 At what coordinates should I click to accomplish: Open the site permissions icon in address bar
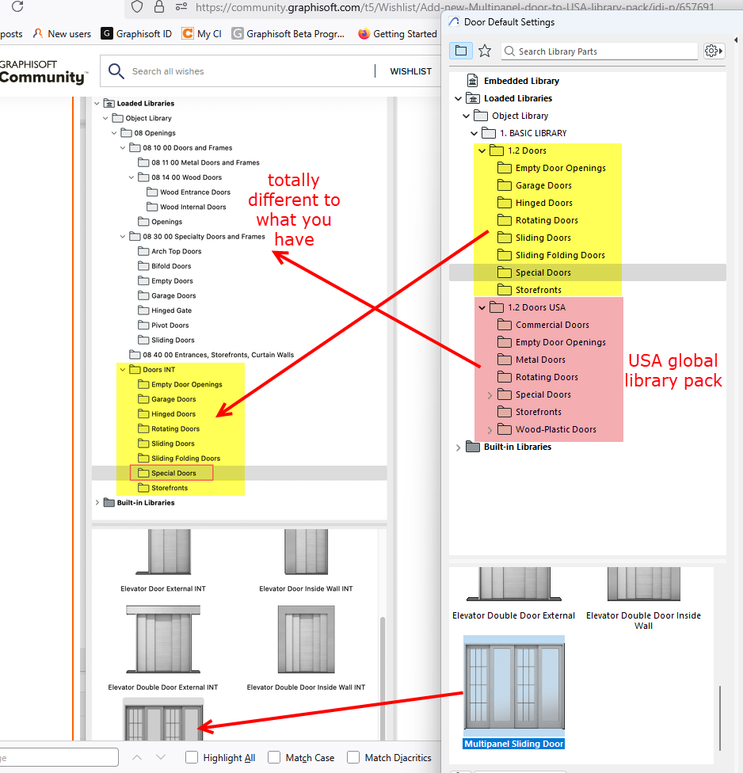point(181,7)
